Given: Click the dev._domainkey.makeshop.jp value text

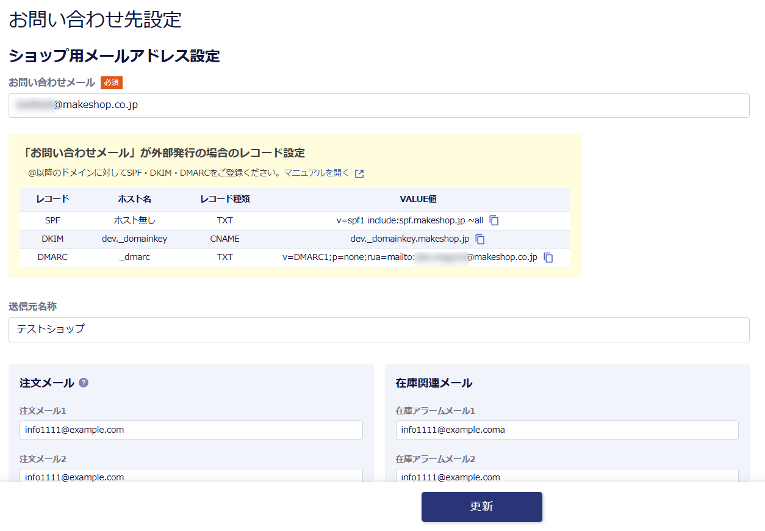Looking at the screenshot, I should point(409,239).
